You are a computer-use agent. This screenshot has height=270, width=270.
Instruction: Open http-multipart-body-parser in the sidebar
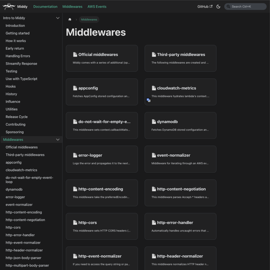[27, 265]
